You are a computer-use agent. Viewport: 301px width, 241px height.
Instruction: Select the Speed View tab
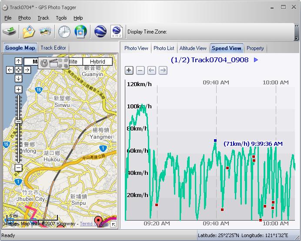coord(227,48)
